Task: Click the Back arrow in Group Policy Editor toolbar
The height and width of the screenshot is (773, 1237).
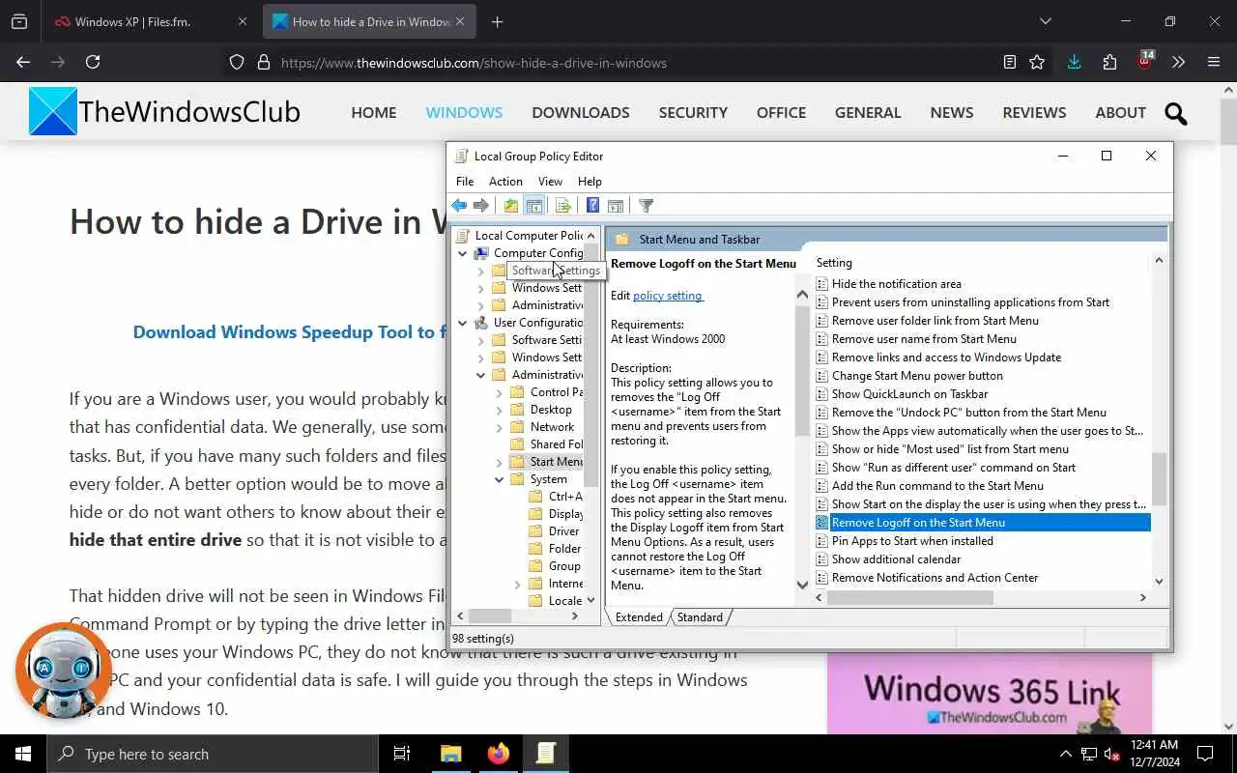Action: [x=459, y=205]
